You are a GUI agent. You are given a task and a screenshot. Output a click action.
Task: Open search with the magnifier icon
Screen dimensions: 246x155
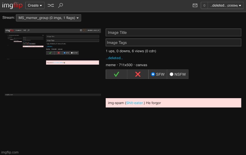tap(60, 5)
